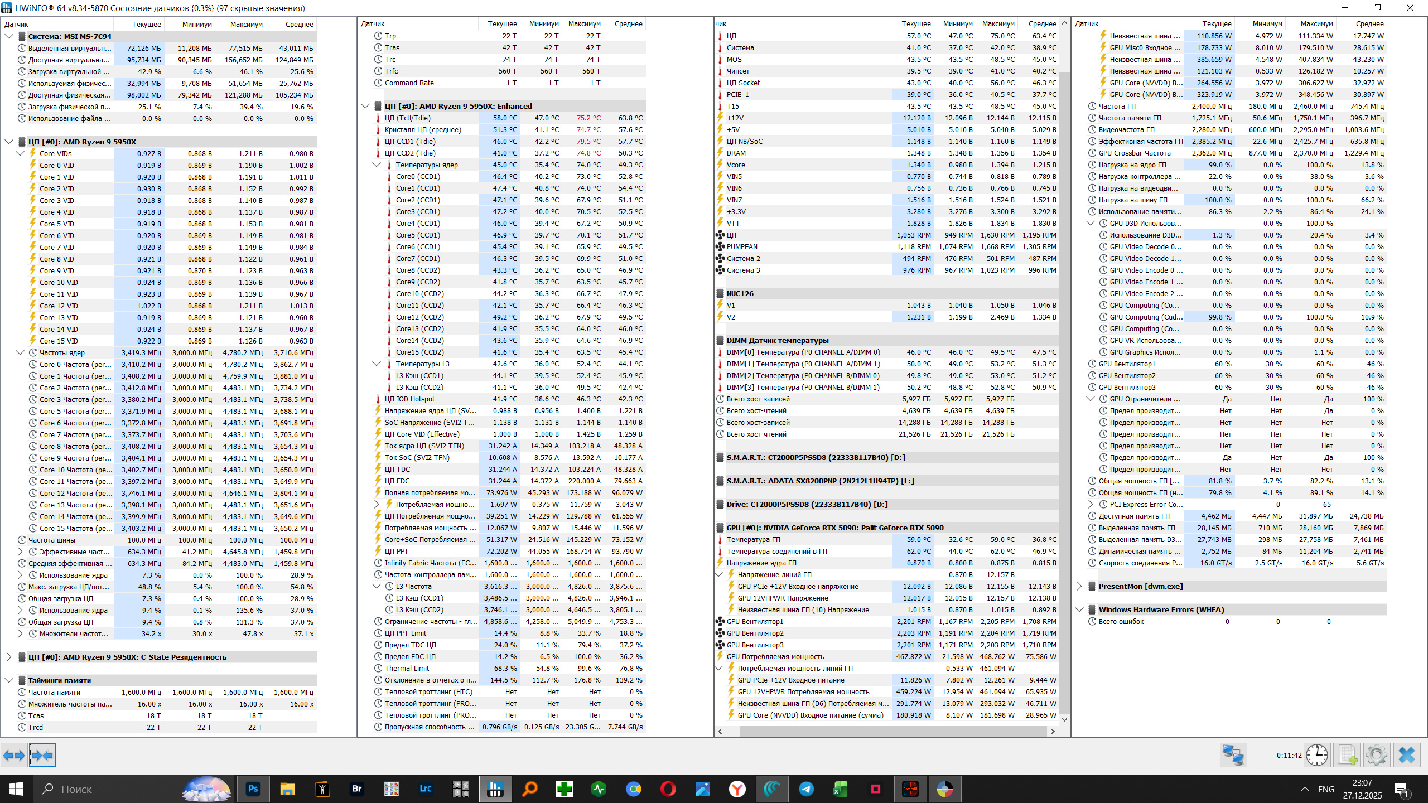1428x803 pixels.
Task: Open the remote network center icon
Action: [x=1233, y=756]
